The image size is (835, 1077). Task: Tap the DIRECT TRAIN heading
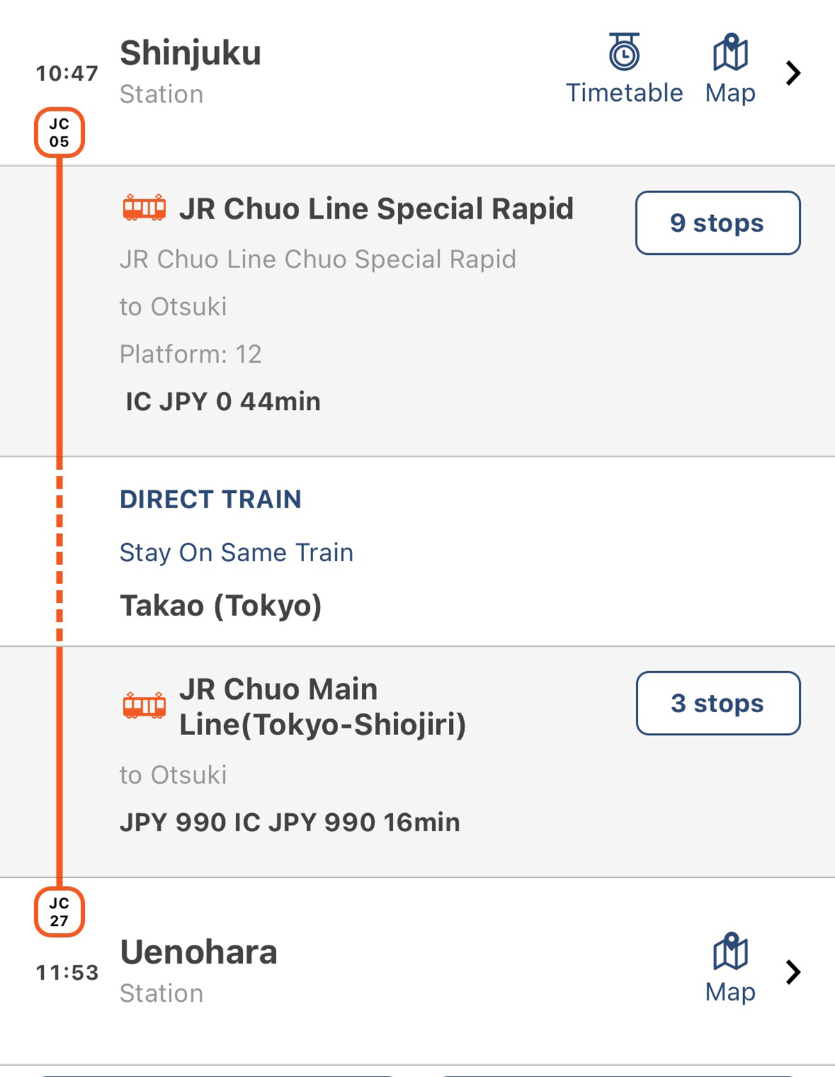point(210,499)
